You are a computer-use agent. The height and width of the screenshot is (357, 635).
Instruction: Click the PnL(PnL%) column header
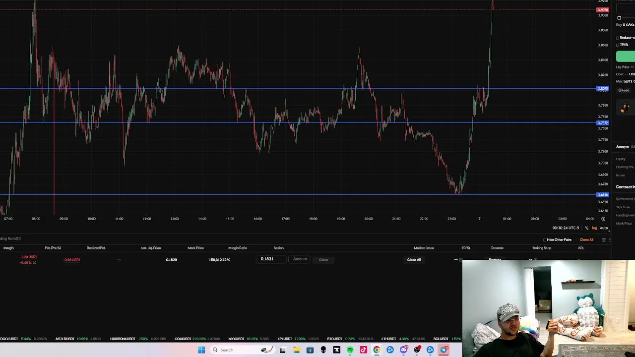[53, 248]
